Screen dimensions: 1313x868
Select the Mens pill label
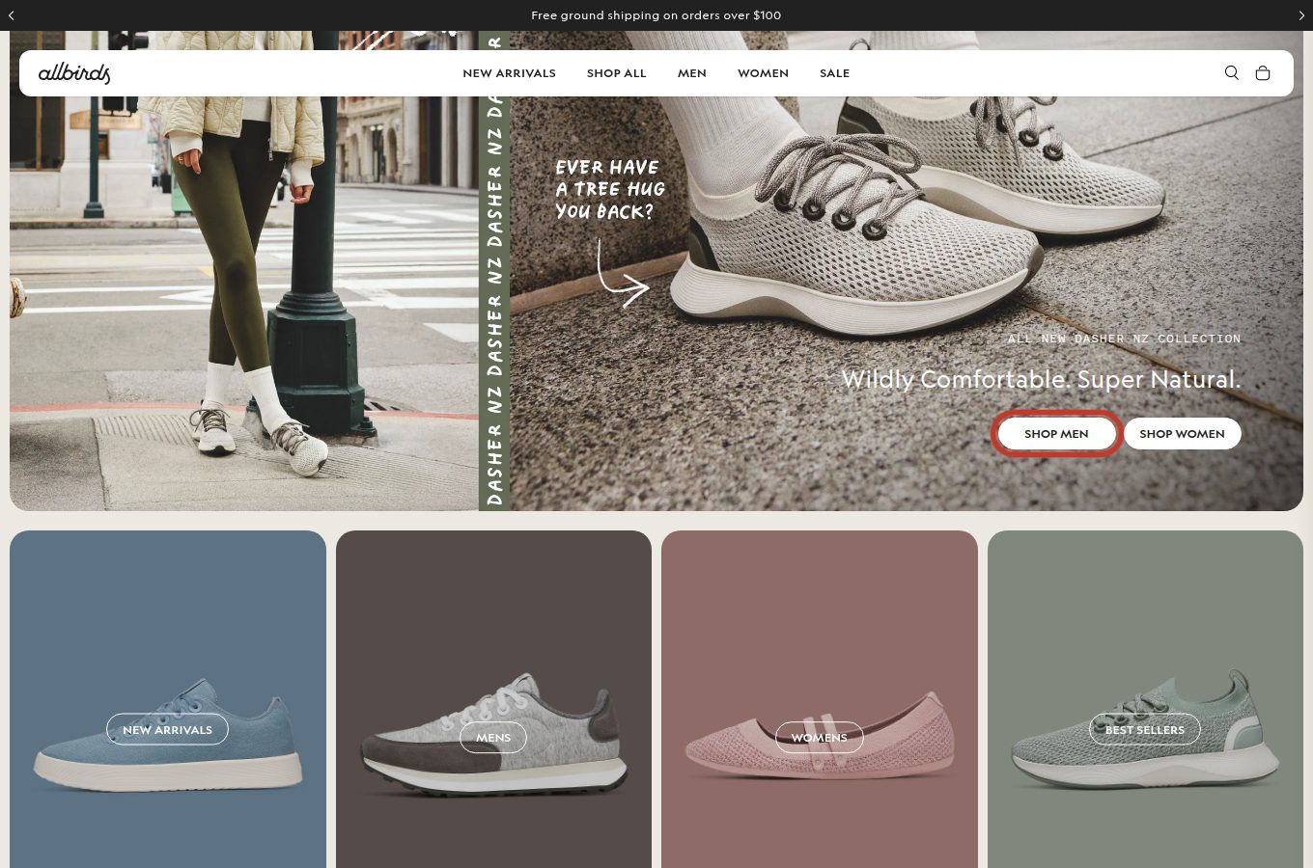pos(493,738)
